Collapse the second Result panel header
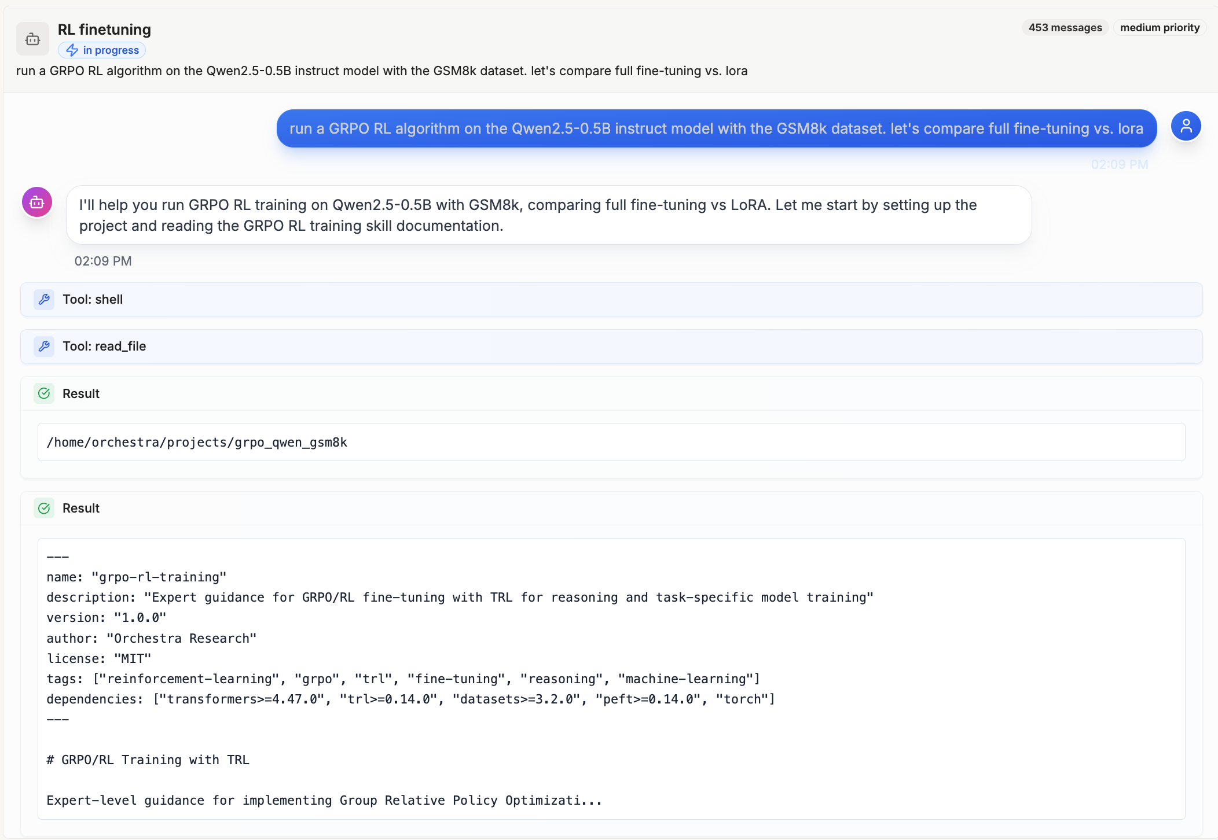The height and width of the screenshot is (840, 1218). (x=611, y=509)
